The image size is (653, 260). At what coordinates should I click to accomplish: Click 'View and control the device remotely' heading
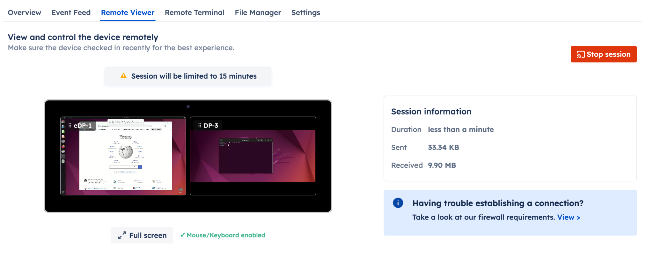pos(83,37)
